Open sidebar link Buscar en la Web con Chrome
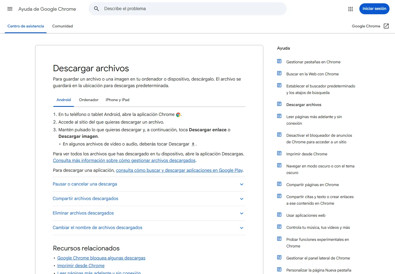The width and height of the screenshot is (395, 274). [312, 74]
